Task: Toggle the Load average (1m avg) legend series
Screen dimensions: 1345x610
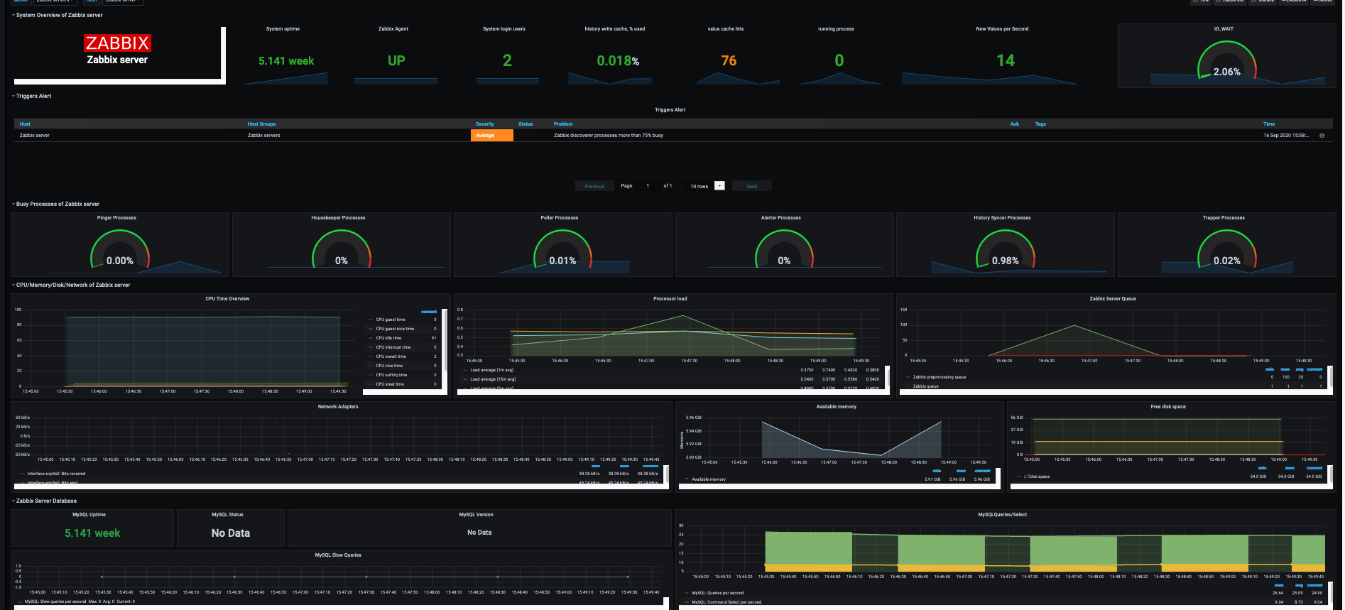Action: [x=491, y=370]
